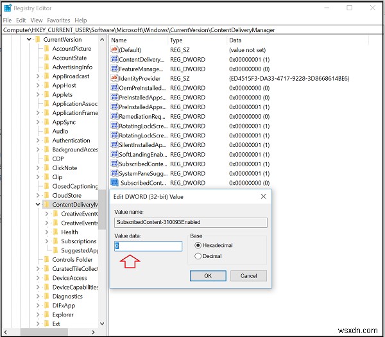Click the Diagnostics folder icon
This screenshot has height=337, width=385.
pos(46,296)
